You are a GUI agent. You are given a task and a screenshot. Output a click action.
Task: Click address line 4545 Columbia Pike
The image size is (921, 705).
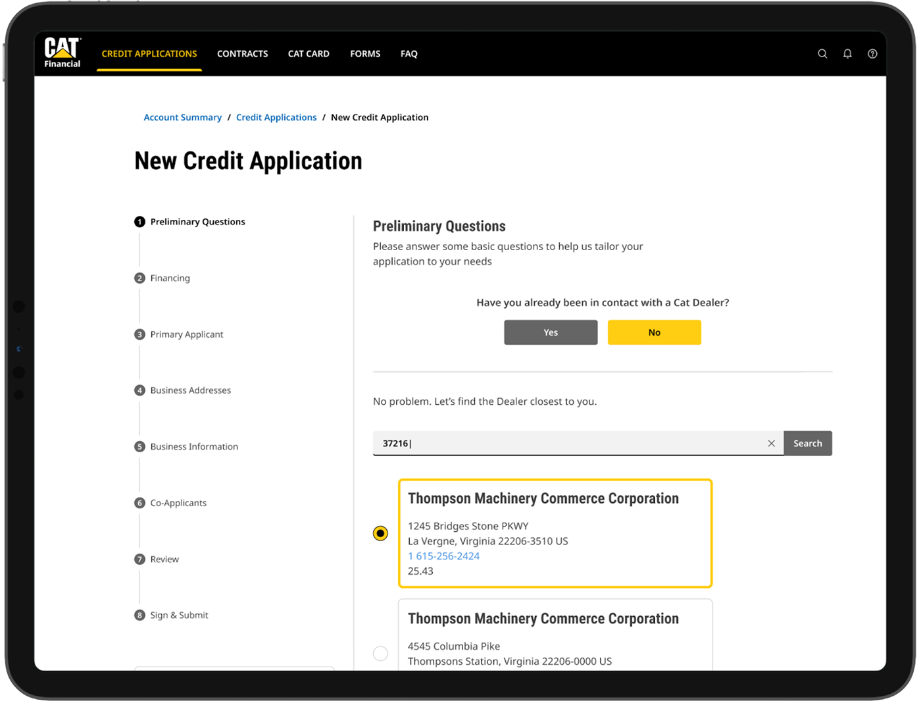(454, 646)
